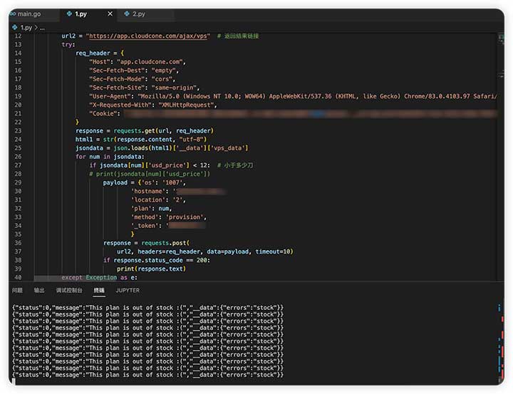Click the Python icon on 2.py tab
Viewport: 513px width, 394px height.
(x=127, y=14)
